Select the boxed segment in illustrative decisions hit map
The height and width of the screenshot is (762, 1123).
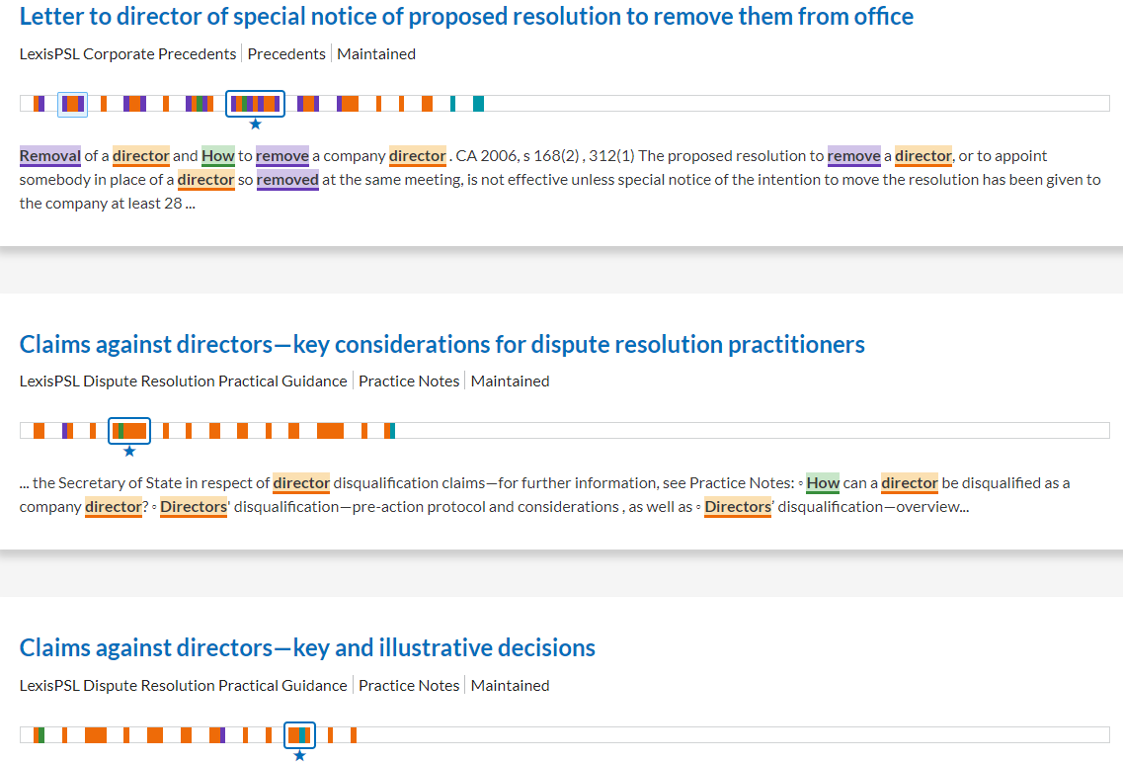tap(299, 735)
